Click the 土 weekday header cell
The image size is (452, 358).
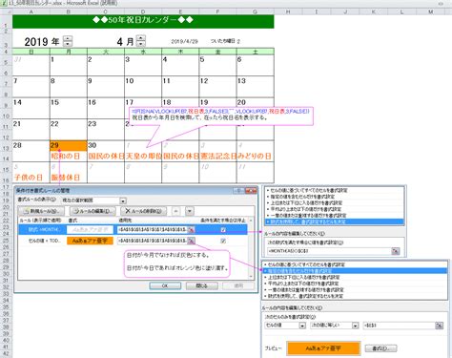click(x=256, y=52)
